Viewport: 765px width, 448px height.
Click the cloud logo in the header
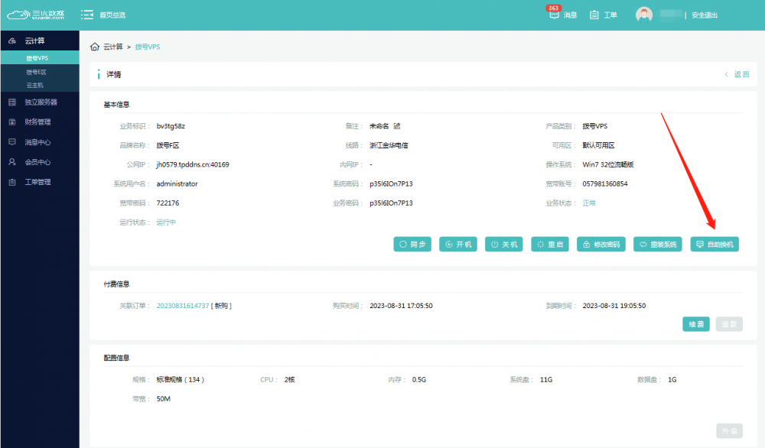click(36, 15)
